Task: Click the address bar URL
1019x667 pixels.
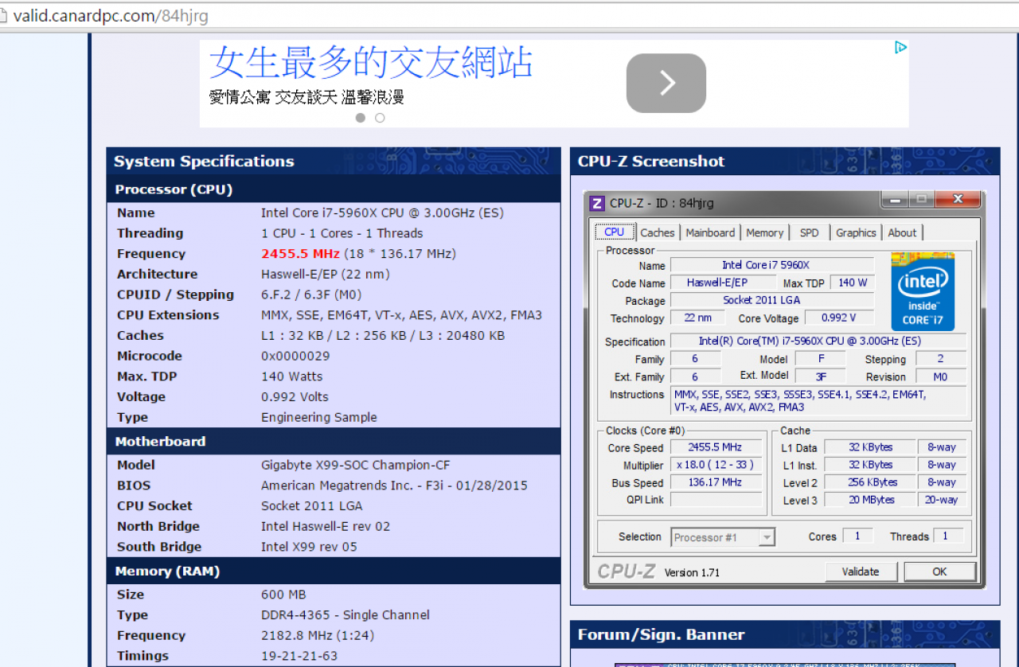Action: (x=111, y=16)
